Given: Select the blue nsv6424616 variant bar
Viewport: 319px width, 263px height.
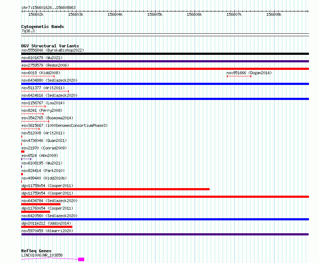Looking at the screenshot, I should pyautogui.click(x=165, y=99).
